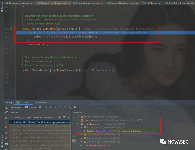Screen dimensions: 195x150
Task: Click the Rerun CC1Test debug icon
Action: tap(6, 108)
